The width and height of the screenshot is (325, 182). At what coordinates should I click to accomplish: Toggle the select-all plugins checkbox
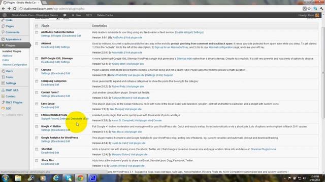(37, 26)
